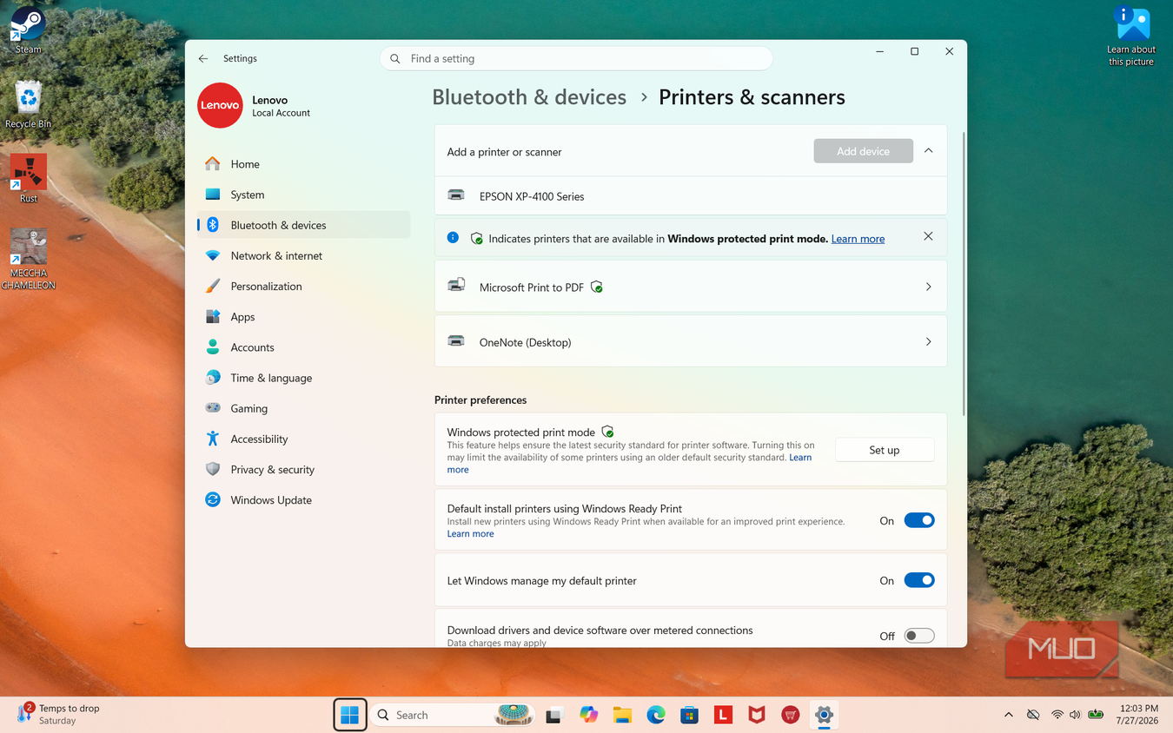This screenshot has height=733, width=1173.
Task: Open McAfee from the taskbar
Action: [x=757, y=715]
